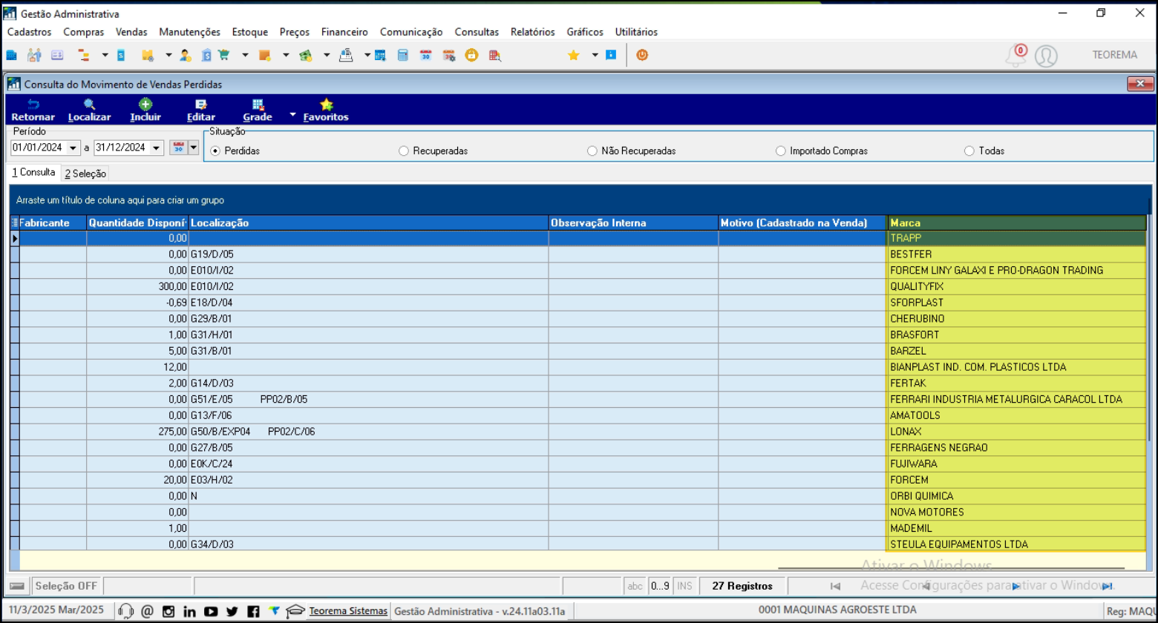This screenshot has height=623, width=1158.
Task: Select the Importado Compras radio button
Action: [780, 151]
